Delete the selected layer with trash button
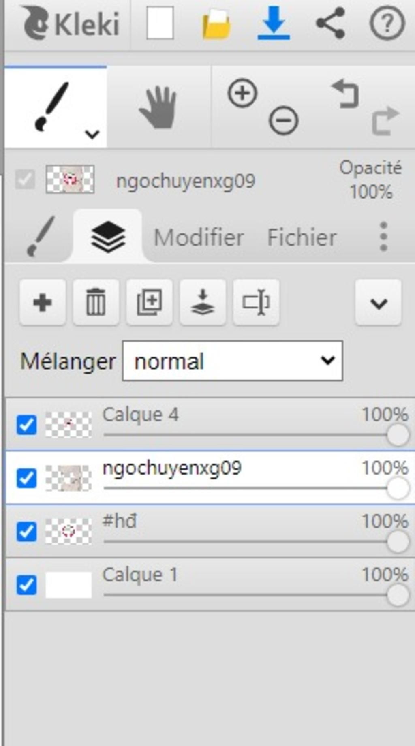Screen dimensions: 415x746 96,302
